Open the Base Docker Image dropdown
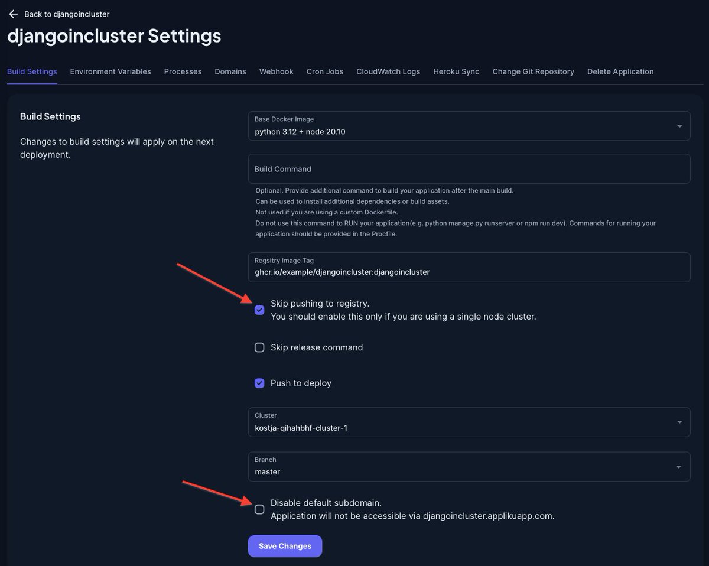Viewport: 709px width, 566px height. pyautogui.click(x=469, y=126)
